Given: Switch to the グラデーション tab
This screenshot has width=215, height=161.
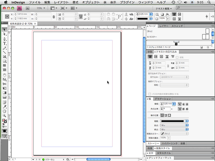Looking at the screenshot, I should (163, 99).
